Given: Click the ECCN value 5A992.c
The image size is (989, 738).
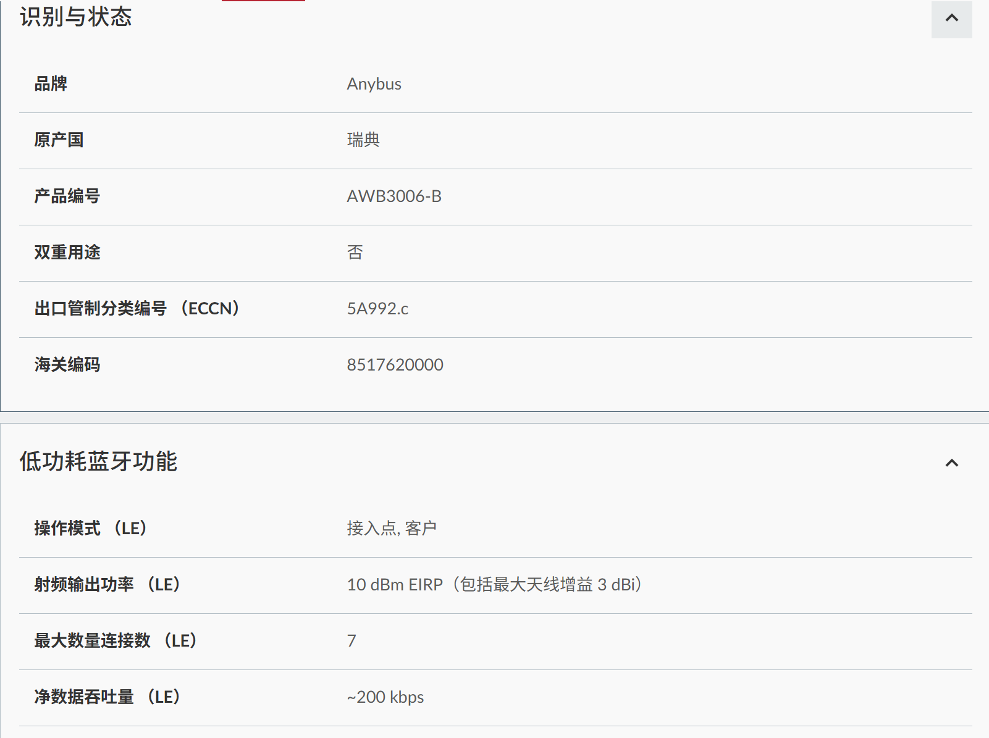Looking at the screenshot, I should pyautogui.click(x=377, y=309).
